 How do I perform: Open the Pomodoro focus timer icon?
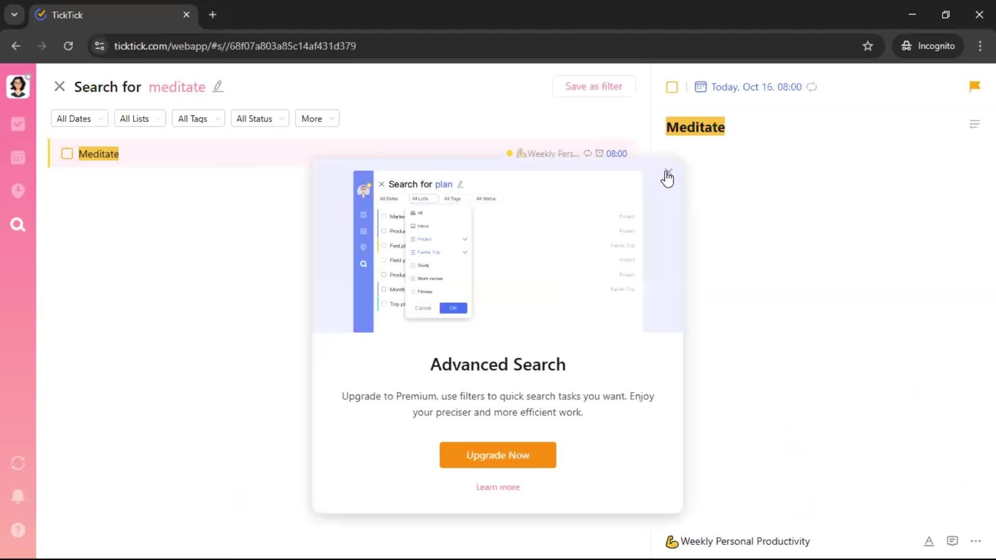click(x=18, y=191)
